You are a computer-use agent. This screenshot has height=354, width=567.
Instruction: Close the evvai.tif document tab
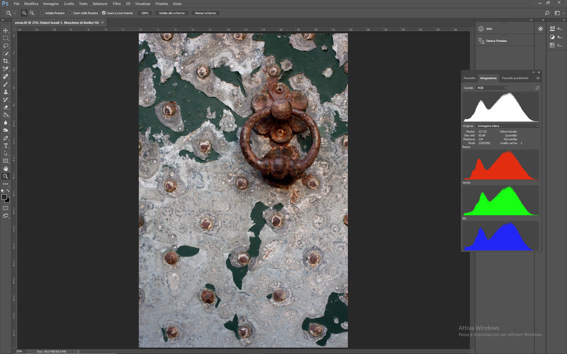103,22
